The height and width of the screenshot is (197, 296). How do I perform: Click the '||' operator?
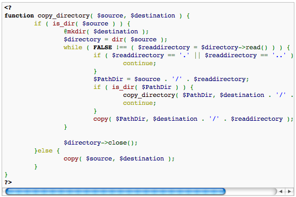[197, 55]
